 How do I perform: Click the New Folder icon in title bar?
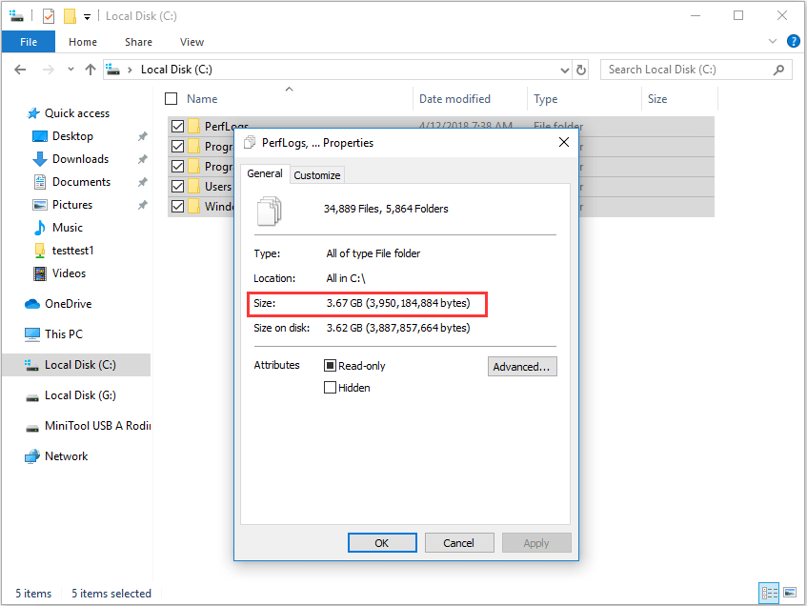(70, 16)
